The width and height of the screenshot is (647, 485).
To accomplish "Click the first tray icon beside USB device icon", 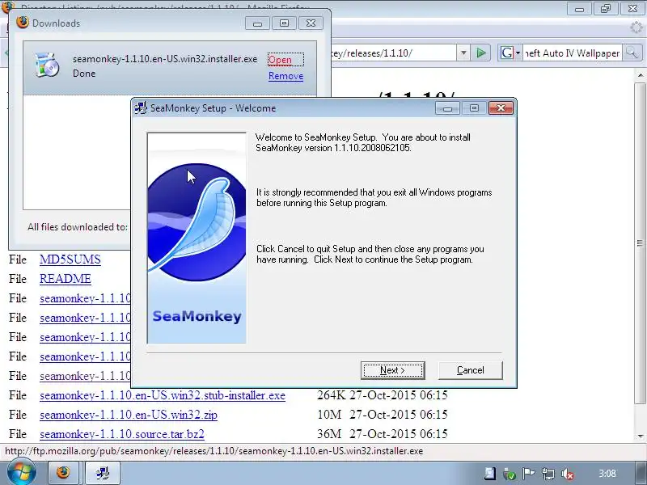I will 490,474.
